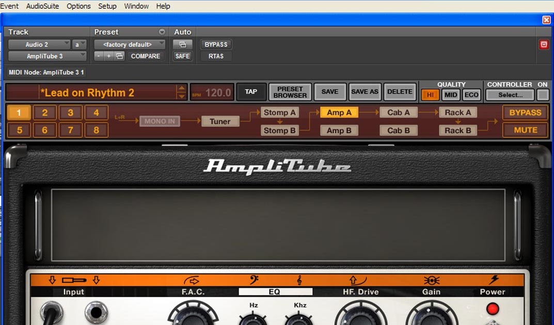Click the SAVE AS button

(365, 92)
